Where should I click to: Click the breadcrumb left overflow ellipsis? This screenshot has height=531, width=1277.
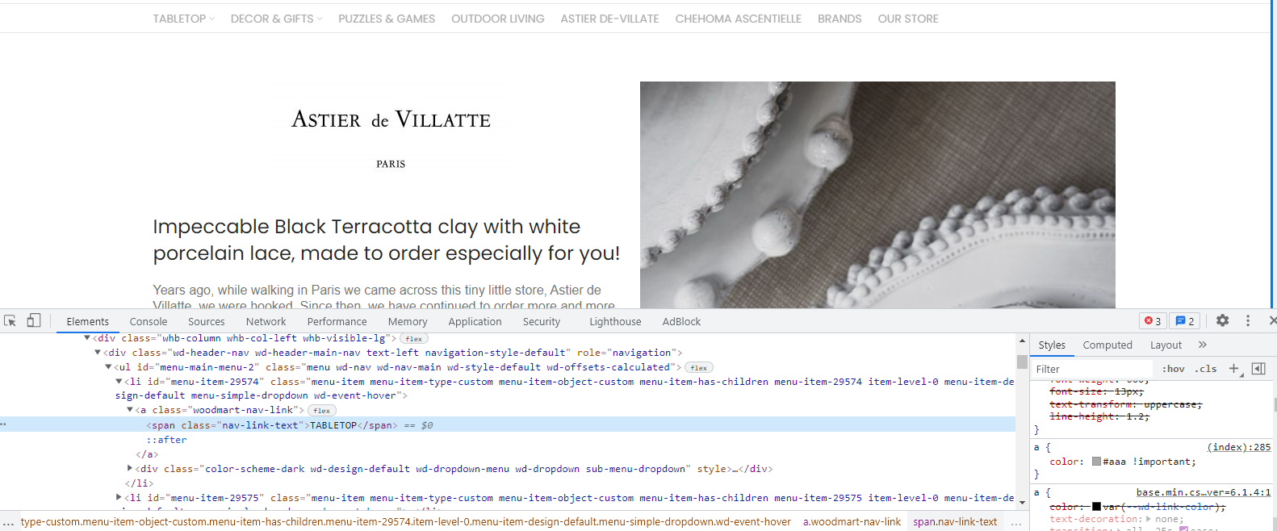pyautogui.click(x=8, y=522)
